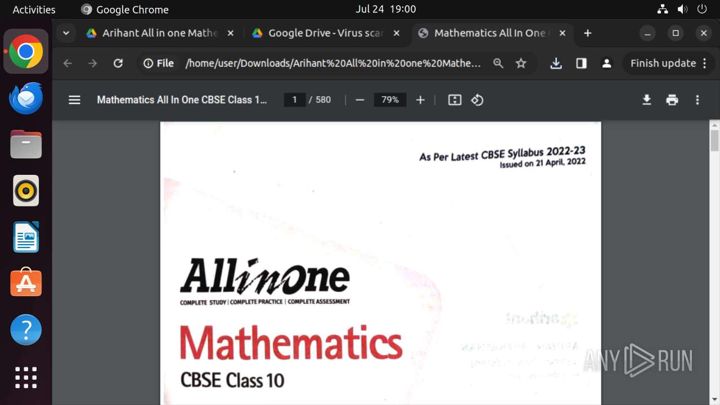
Task: Click the PDF vertical scrollbar thumb
Action: 715,141
